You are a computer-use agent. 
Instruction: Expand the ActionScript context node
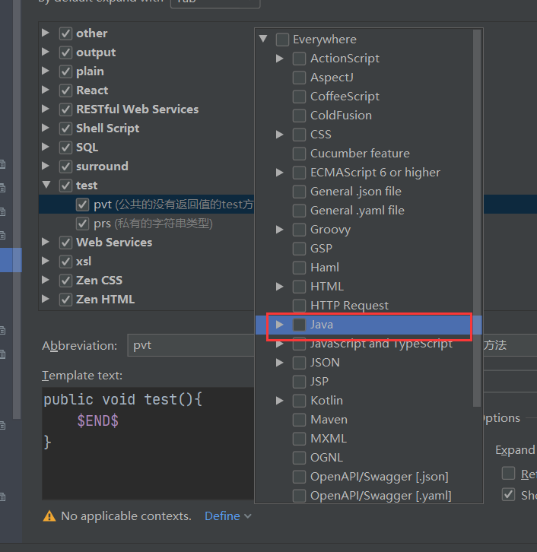tap(280, 59)
